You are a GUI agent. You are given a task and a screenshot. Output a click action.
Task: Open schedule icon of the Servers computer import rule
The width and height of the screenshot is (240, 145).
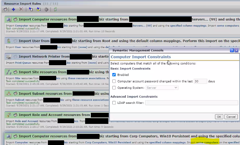[x=15, y=19]
